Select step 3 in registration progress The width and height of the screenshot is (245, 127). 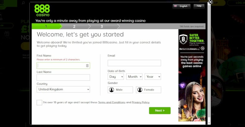102,27
